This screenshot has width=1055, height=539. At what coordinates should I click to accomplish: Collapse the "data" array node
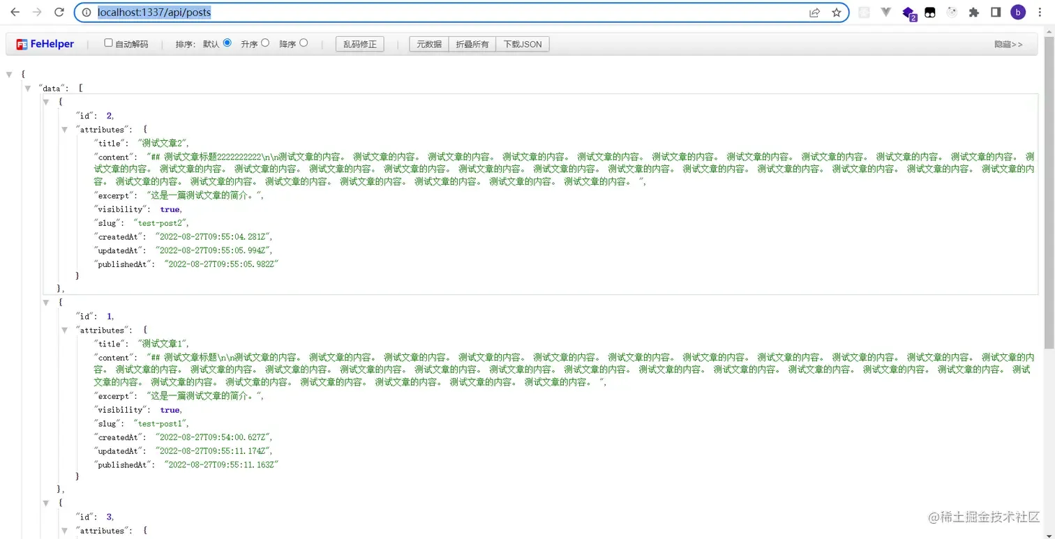(28, 88)
